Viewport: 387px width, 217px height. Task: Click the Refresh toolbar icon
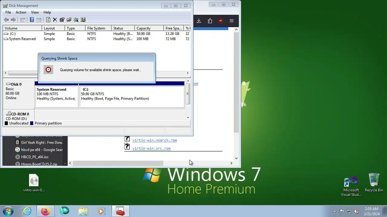48,20
